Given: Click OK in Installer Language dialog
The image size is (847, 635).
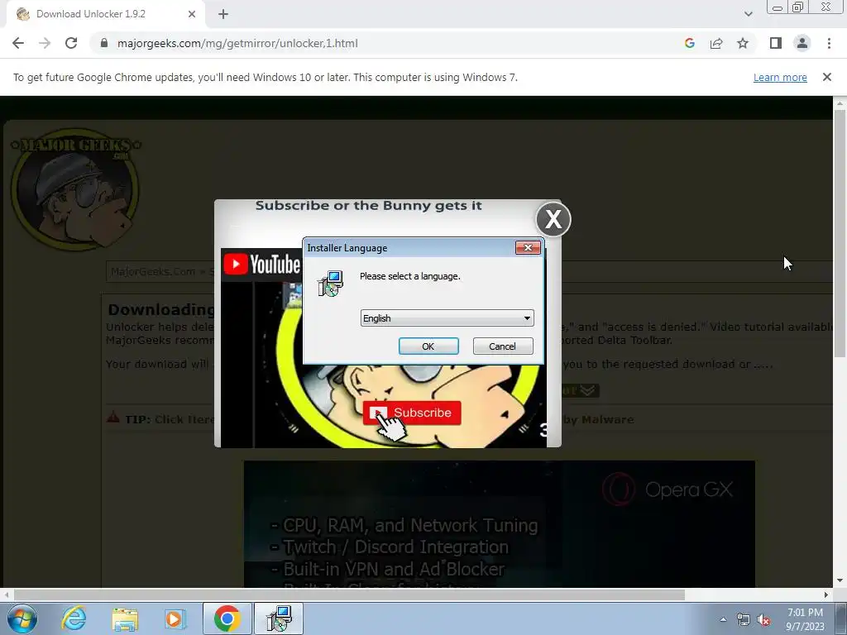Looking at the screenshot, I should coord(428,346).
